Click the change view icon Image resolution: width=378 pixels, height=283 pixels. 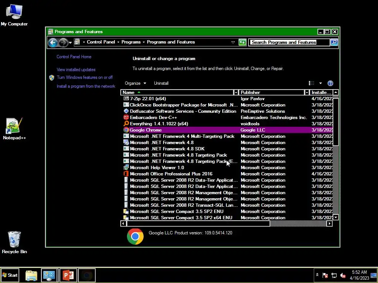(312, 83)
